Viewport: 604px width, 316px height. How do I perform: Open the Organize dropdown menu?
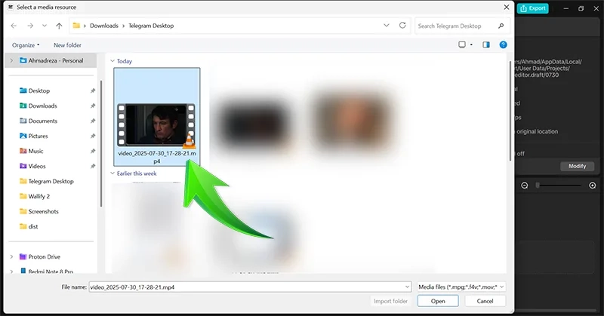click(26, 45)
